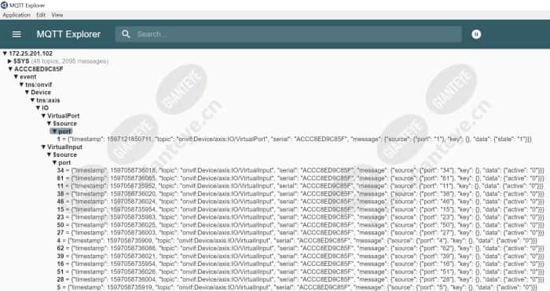Select VirtualInput port 23 message row
The width and height of the screenshot is (550, 291).
click(301, 217)
